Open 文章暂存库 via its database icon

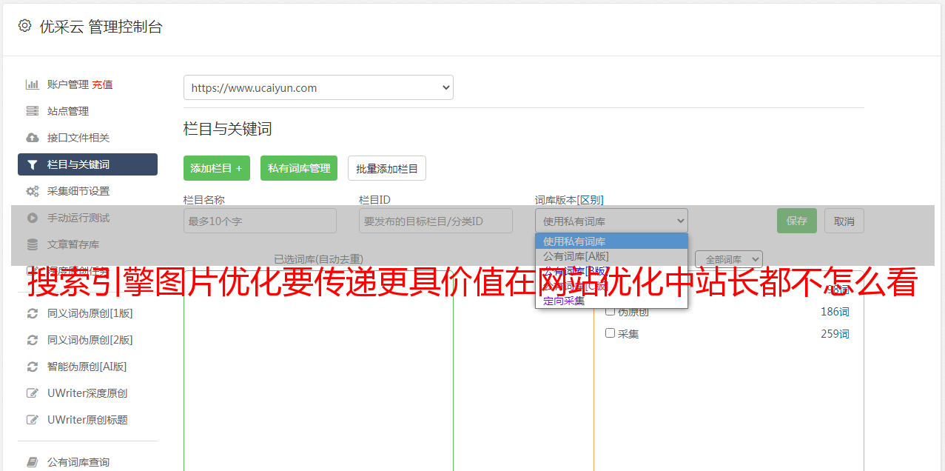coord(33,244)
